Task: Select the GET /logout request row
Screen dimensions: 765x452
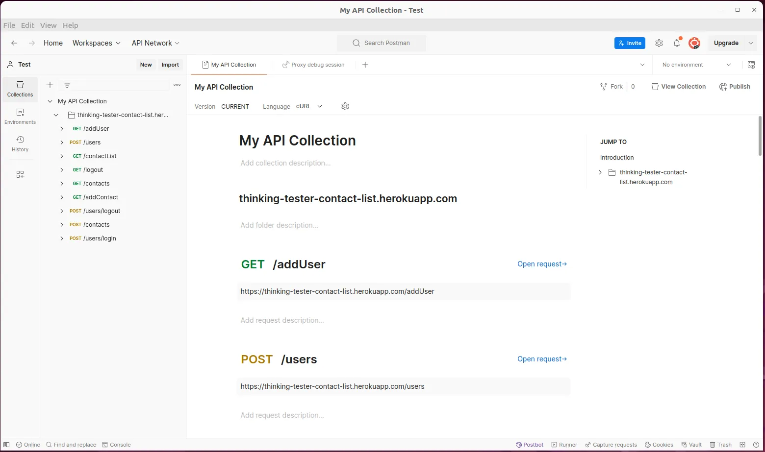Action: pyautogui.click(x=113, y=170)
